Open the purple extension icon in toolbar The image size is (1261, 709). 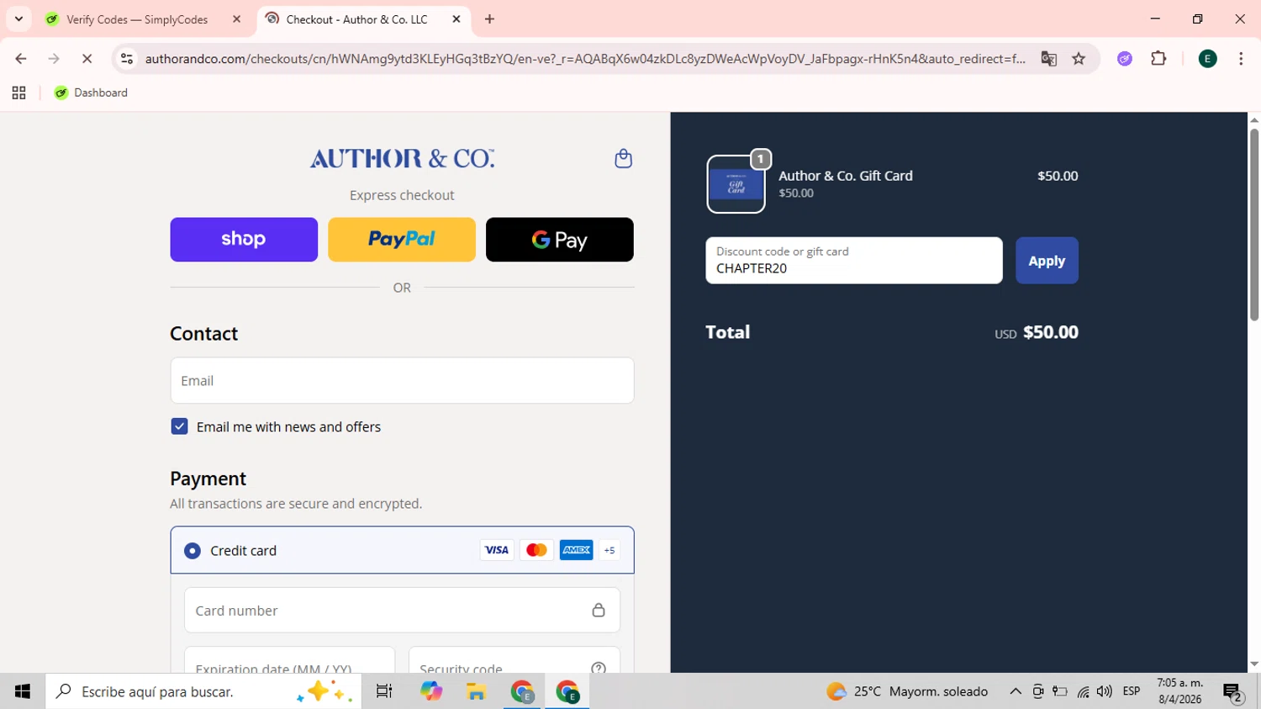coord(1125,59)
